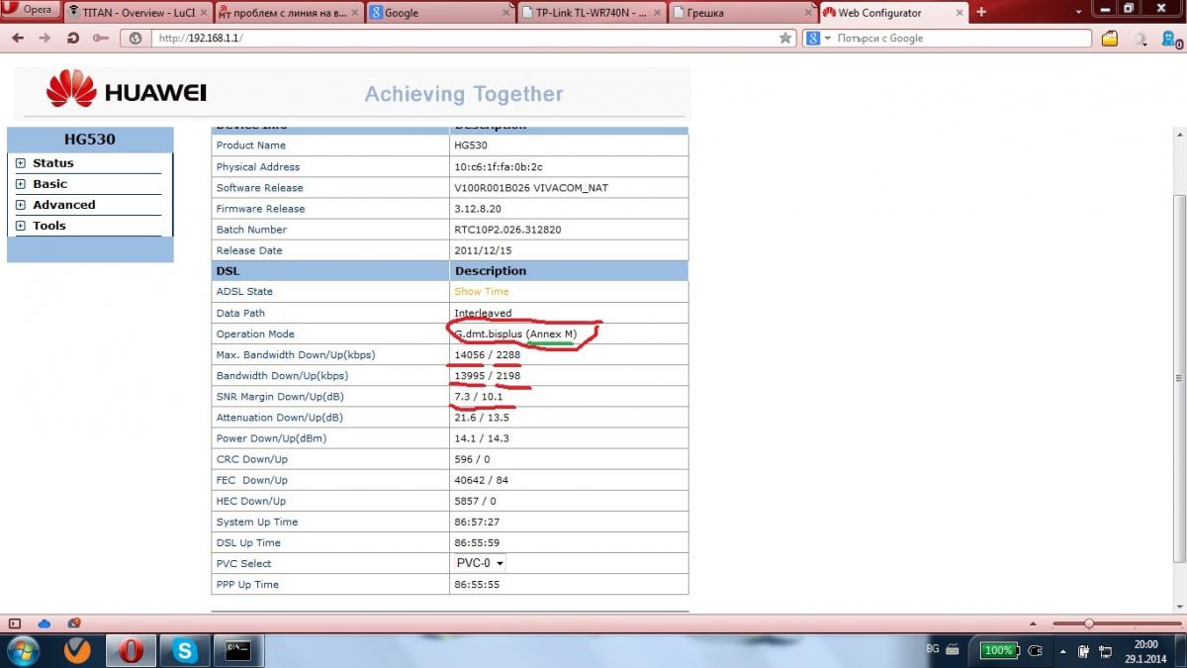The height and width of the screenshot is (668, 1187).
Task: Click the Opera Link cloud icon
Action: tap(44, 623)
